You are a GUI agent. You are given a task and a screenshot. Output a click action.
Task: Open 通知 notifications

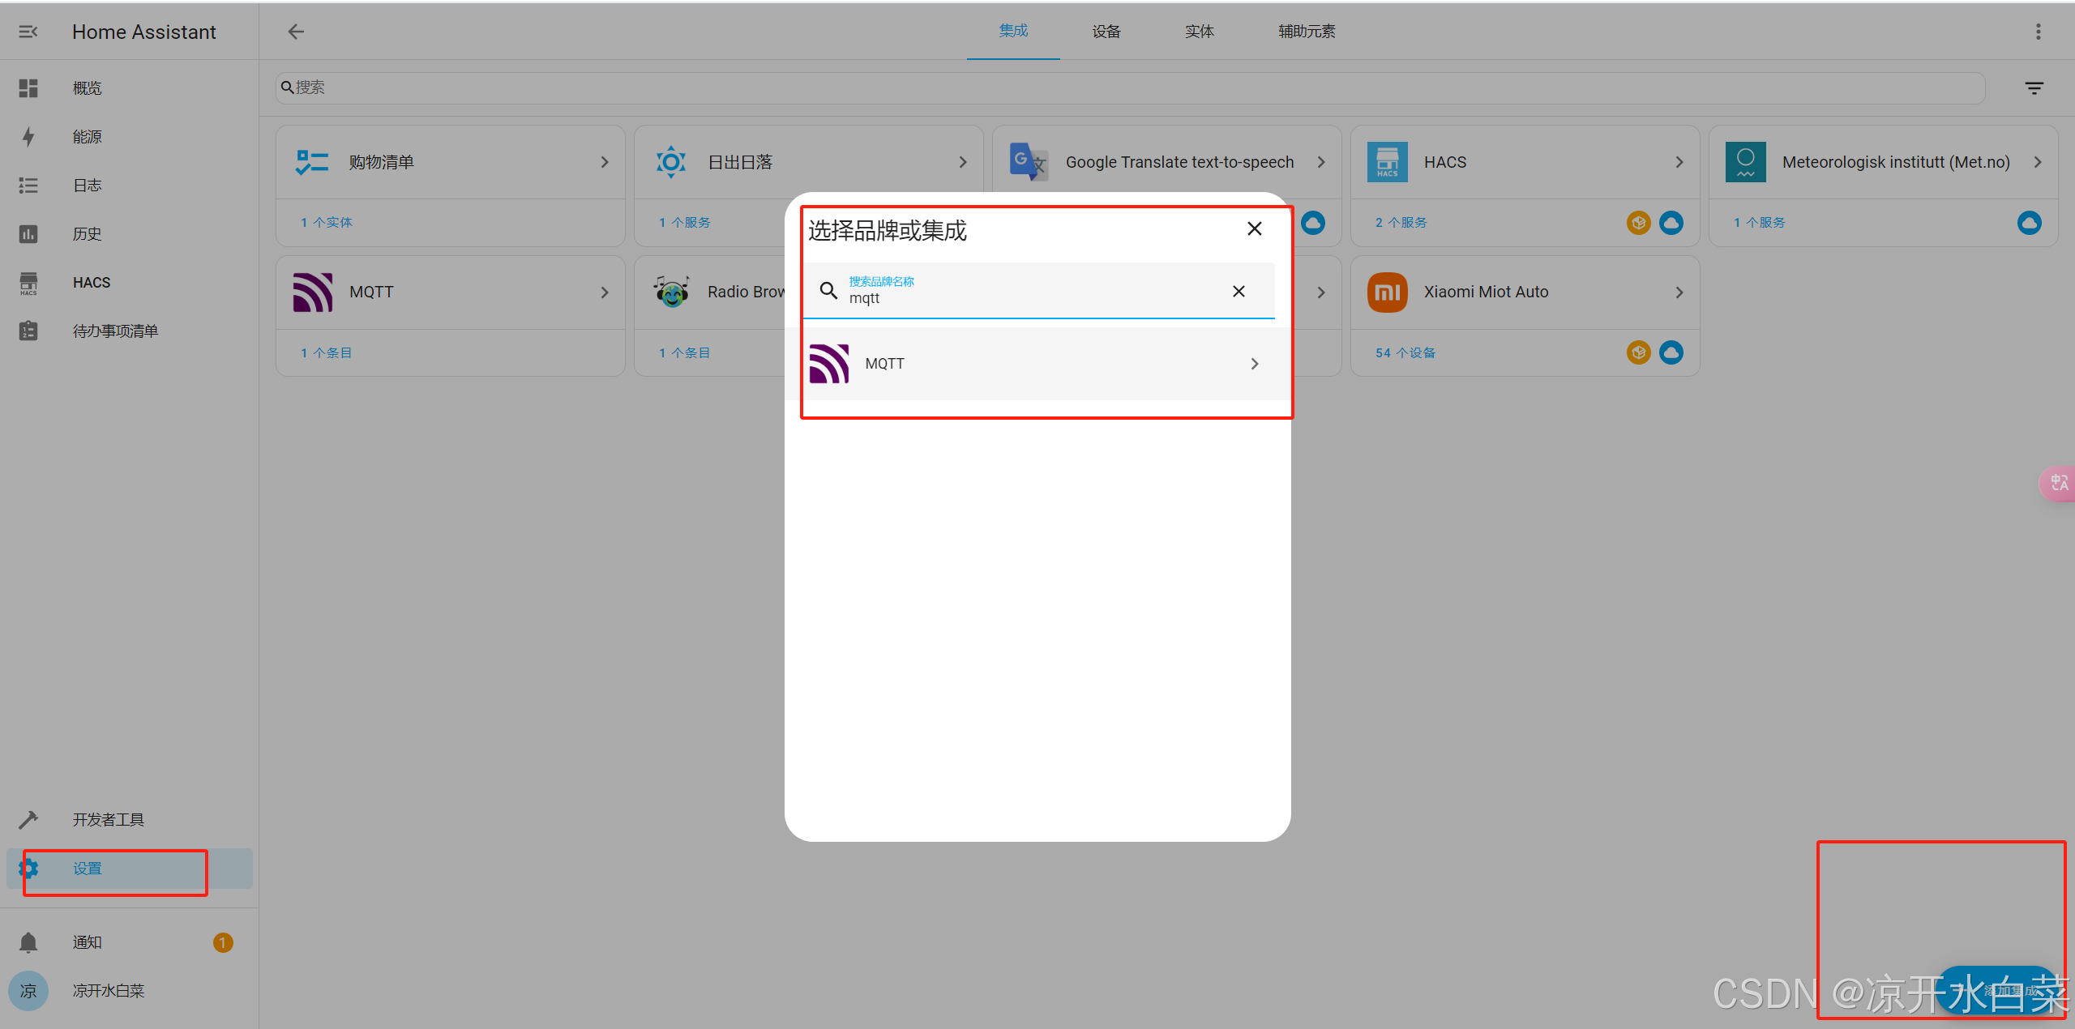coord(130,941)
